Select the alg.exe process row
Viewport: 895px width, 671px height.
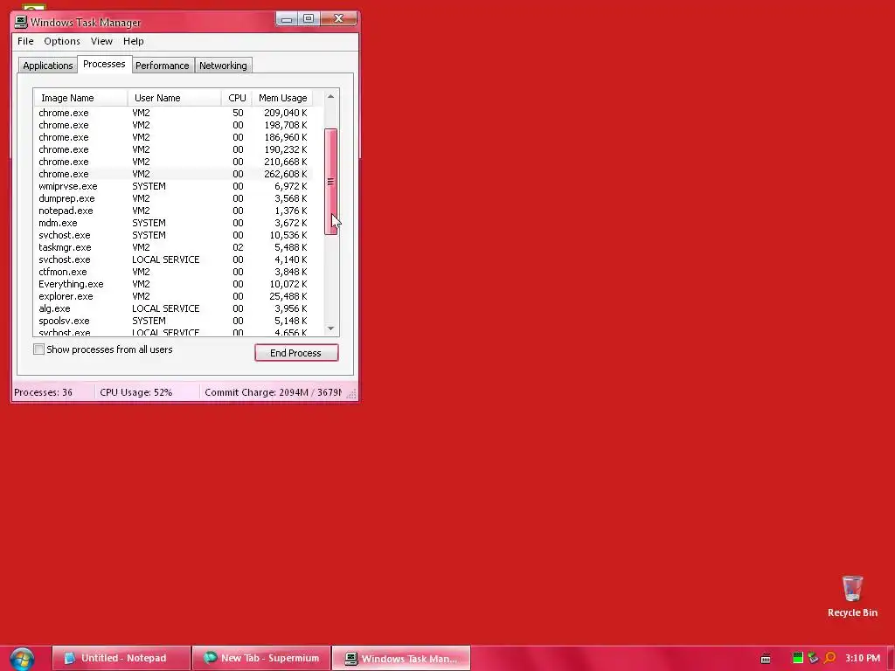pos(173,308)
